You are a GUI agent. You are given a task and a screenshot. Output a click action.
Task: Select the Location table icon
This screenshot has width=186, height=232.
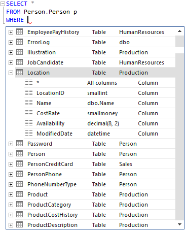click(x=19, y=73)
